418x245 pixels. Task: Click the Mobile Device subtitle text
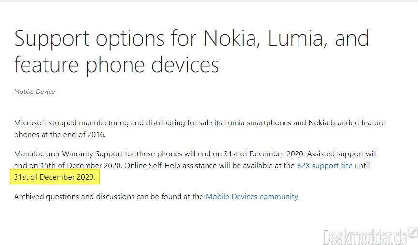(x=34, y=92)
